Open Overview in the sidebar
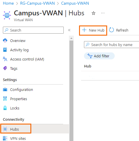The image size is (139, 141). point(18,41)
